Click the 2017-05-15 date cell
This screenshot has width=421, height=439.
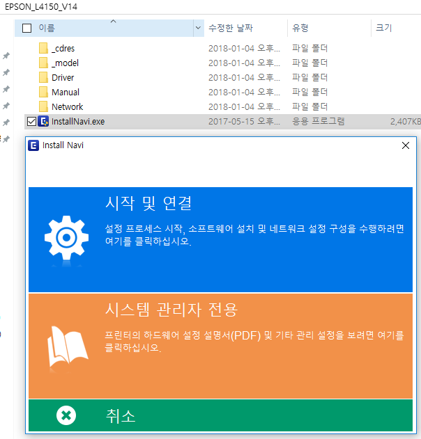click(244, 122)
